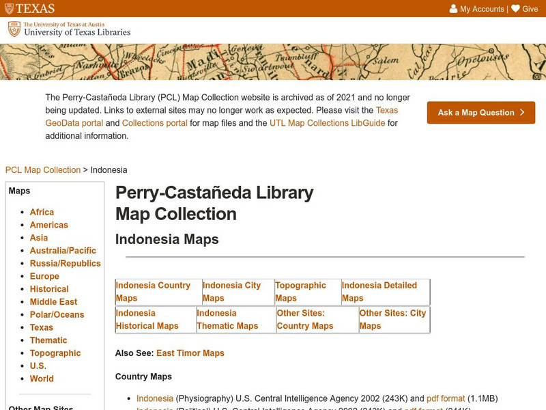Open Russia/Republics maps in sidebar
Screen dimensions: 546x410
pyautogui.click(x=65, y=263)
